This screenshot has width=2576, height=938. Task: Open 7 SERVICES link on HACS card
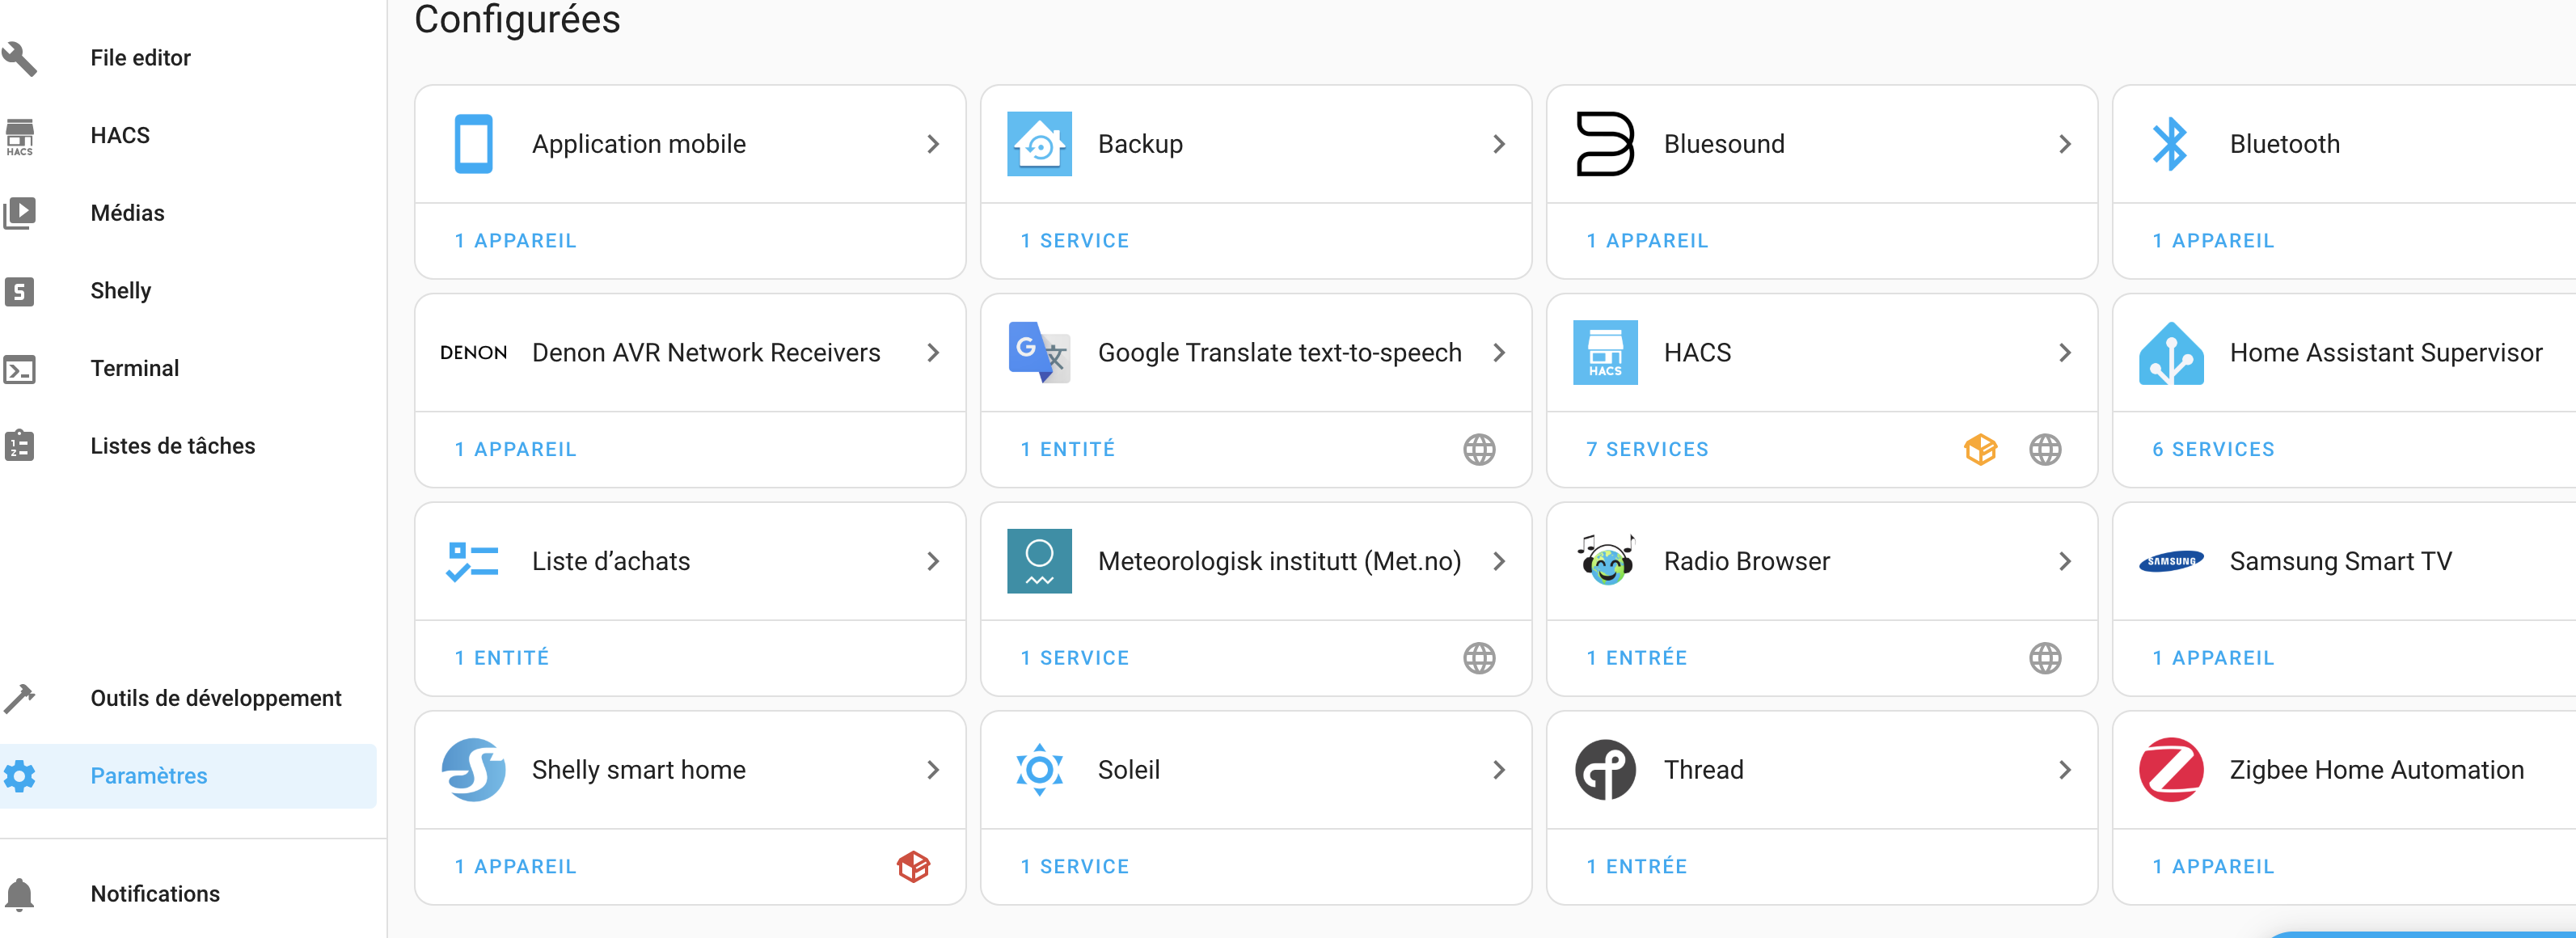1647,450
